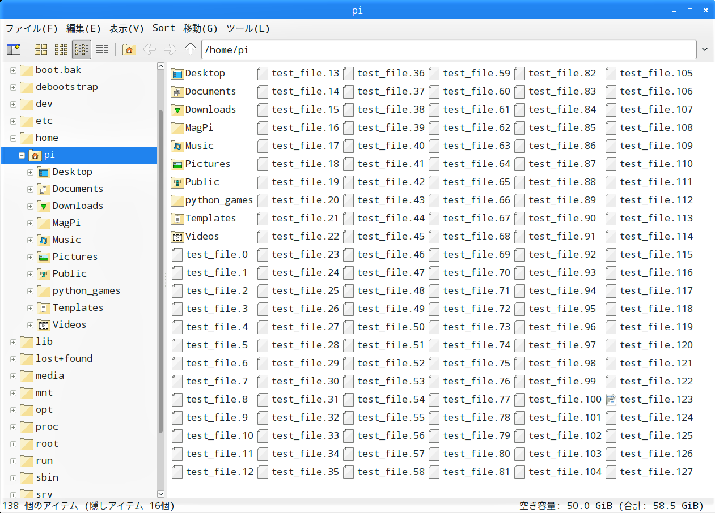The width and height of the screenshot is (715, 513).
Task: Select Desktop folder icon in file pane
Action: (177, 74)
